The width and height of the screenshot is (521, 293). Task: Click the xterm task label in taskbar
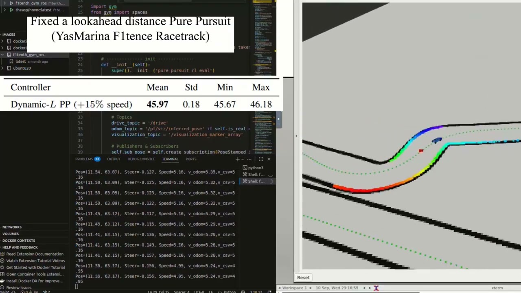[x=497, y=288]
